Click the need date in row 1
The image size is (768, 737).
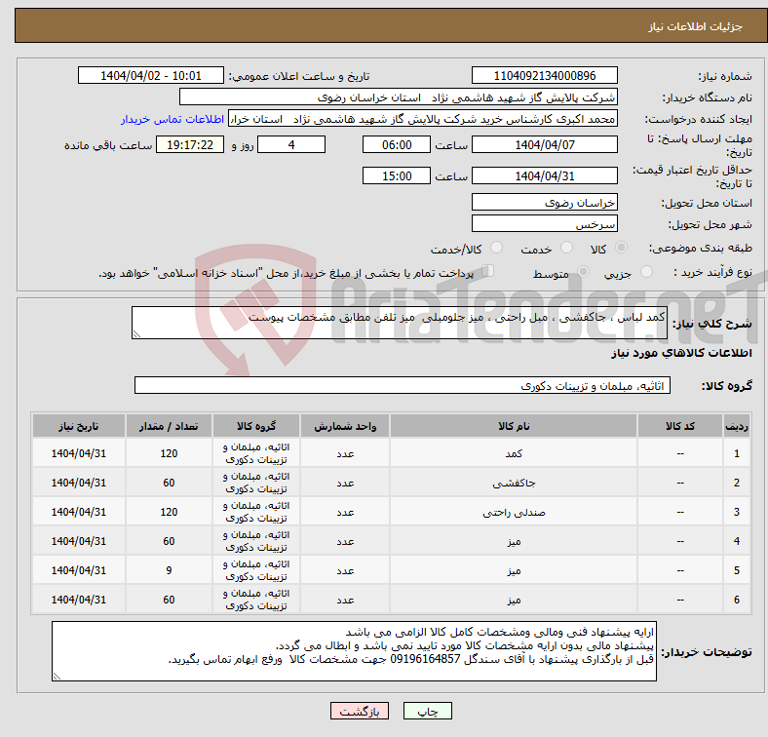point(79,453)
